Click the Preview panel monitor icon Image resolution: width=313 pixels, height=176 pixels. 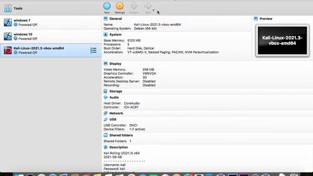point(256,19)
